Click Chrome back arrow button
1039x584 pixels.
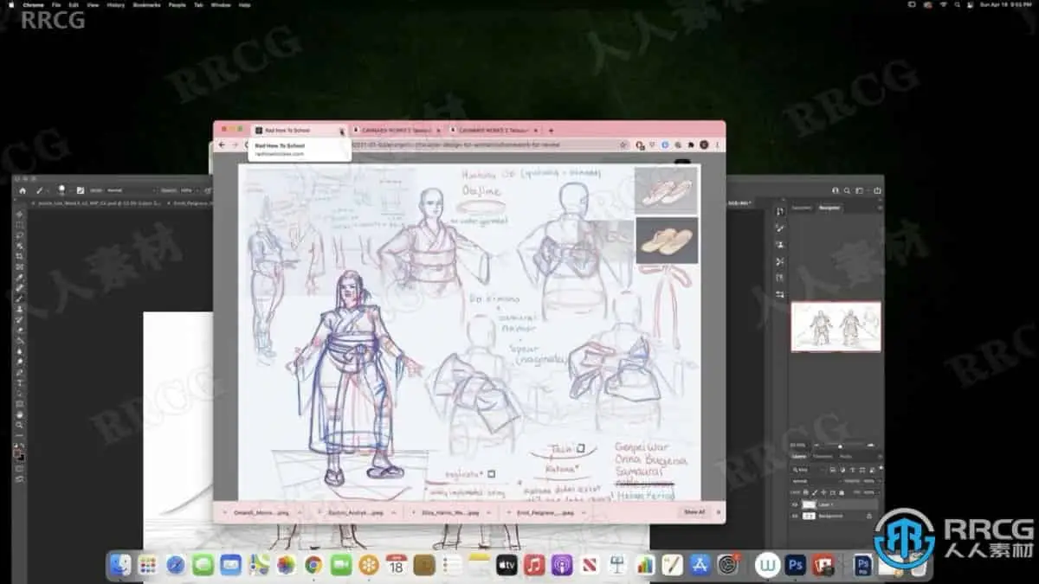click(x=222, y=144)
